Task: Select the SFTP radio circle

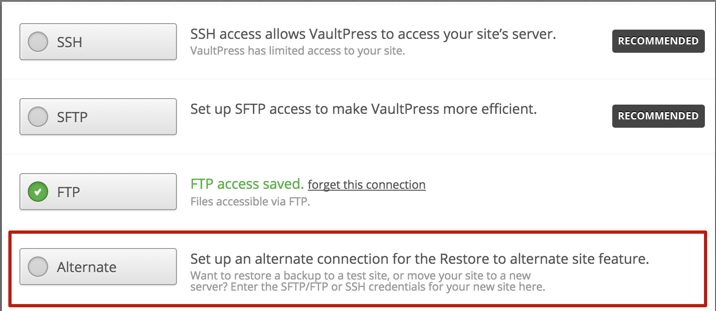Action: tap(38, 117)
